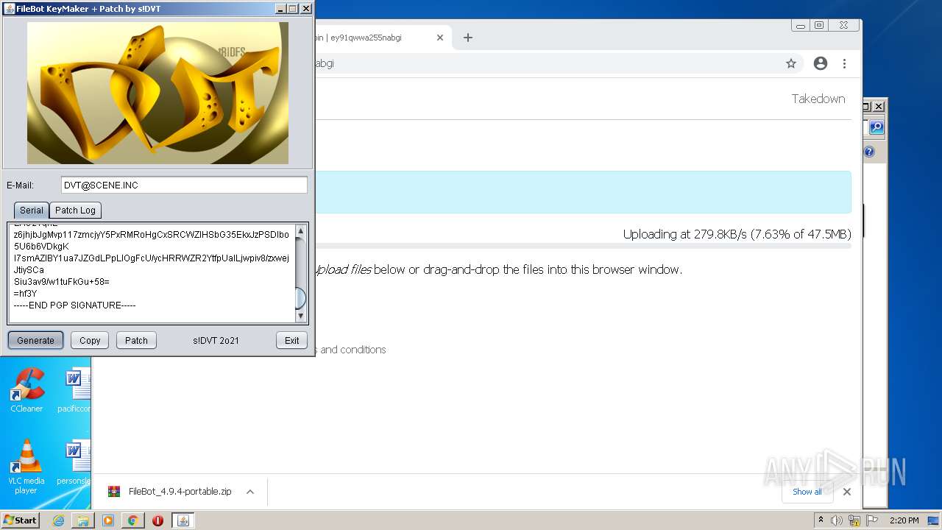Click the -----END PGP SIGNATURE----- line
The image size is (942, 530).
pos(75,305)
